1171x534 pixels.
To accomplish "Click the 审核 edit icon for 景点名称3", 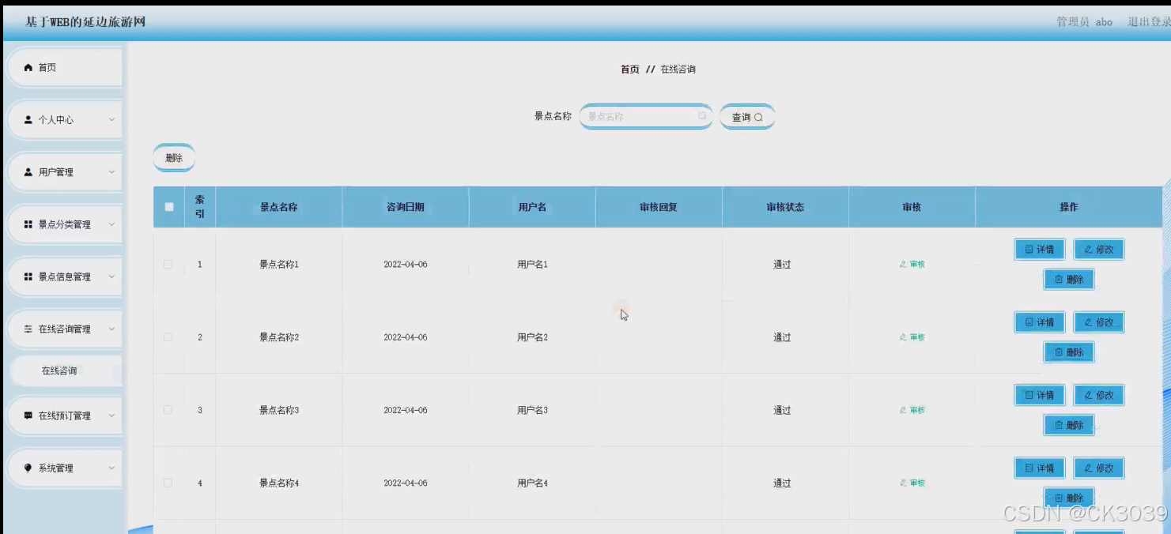I will (x=903, y=410).
